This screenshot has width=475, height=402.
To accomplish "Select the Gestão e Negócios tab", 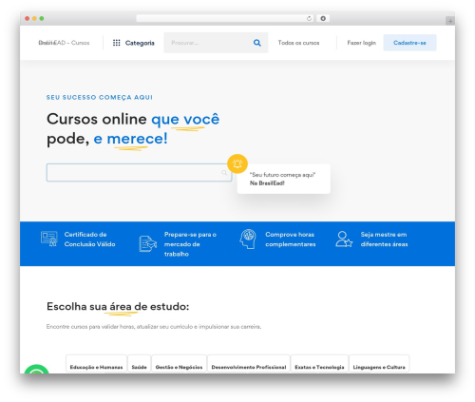I will (x=179, y=364).
